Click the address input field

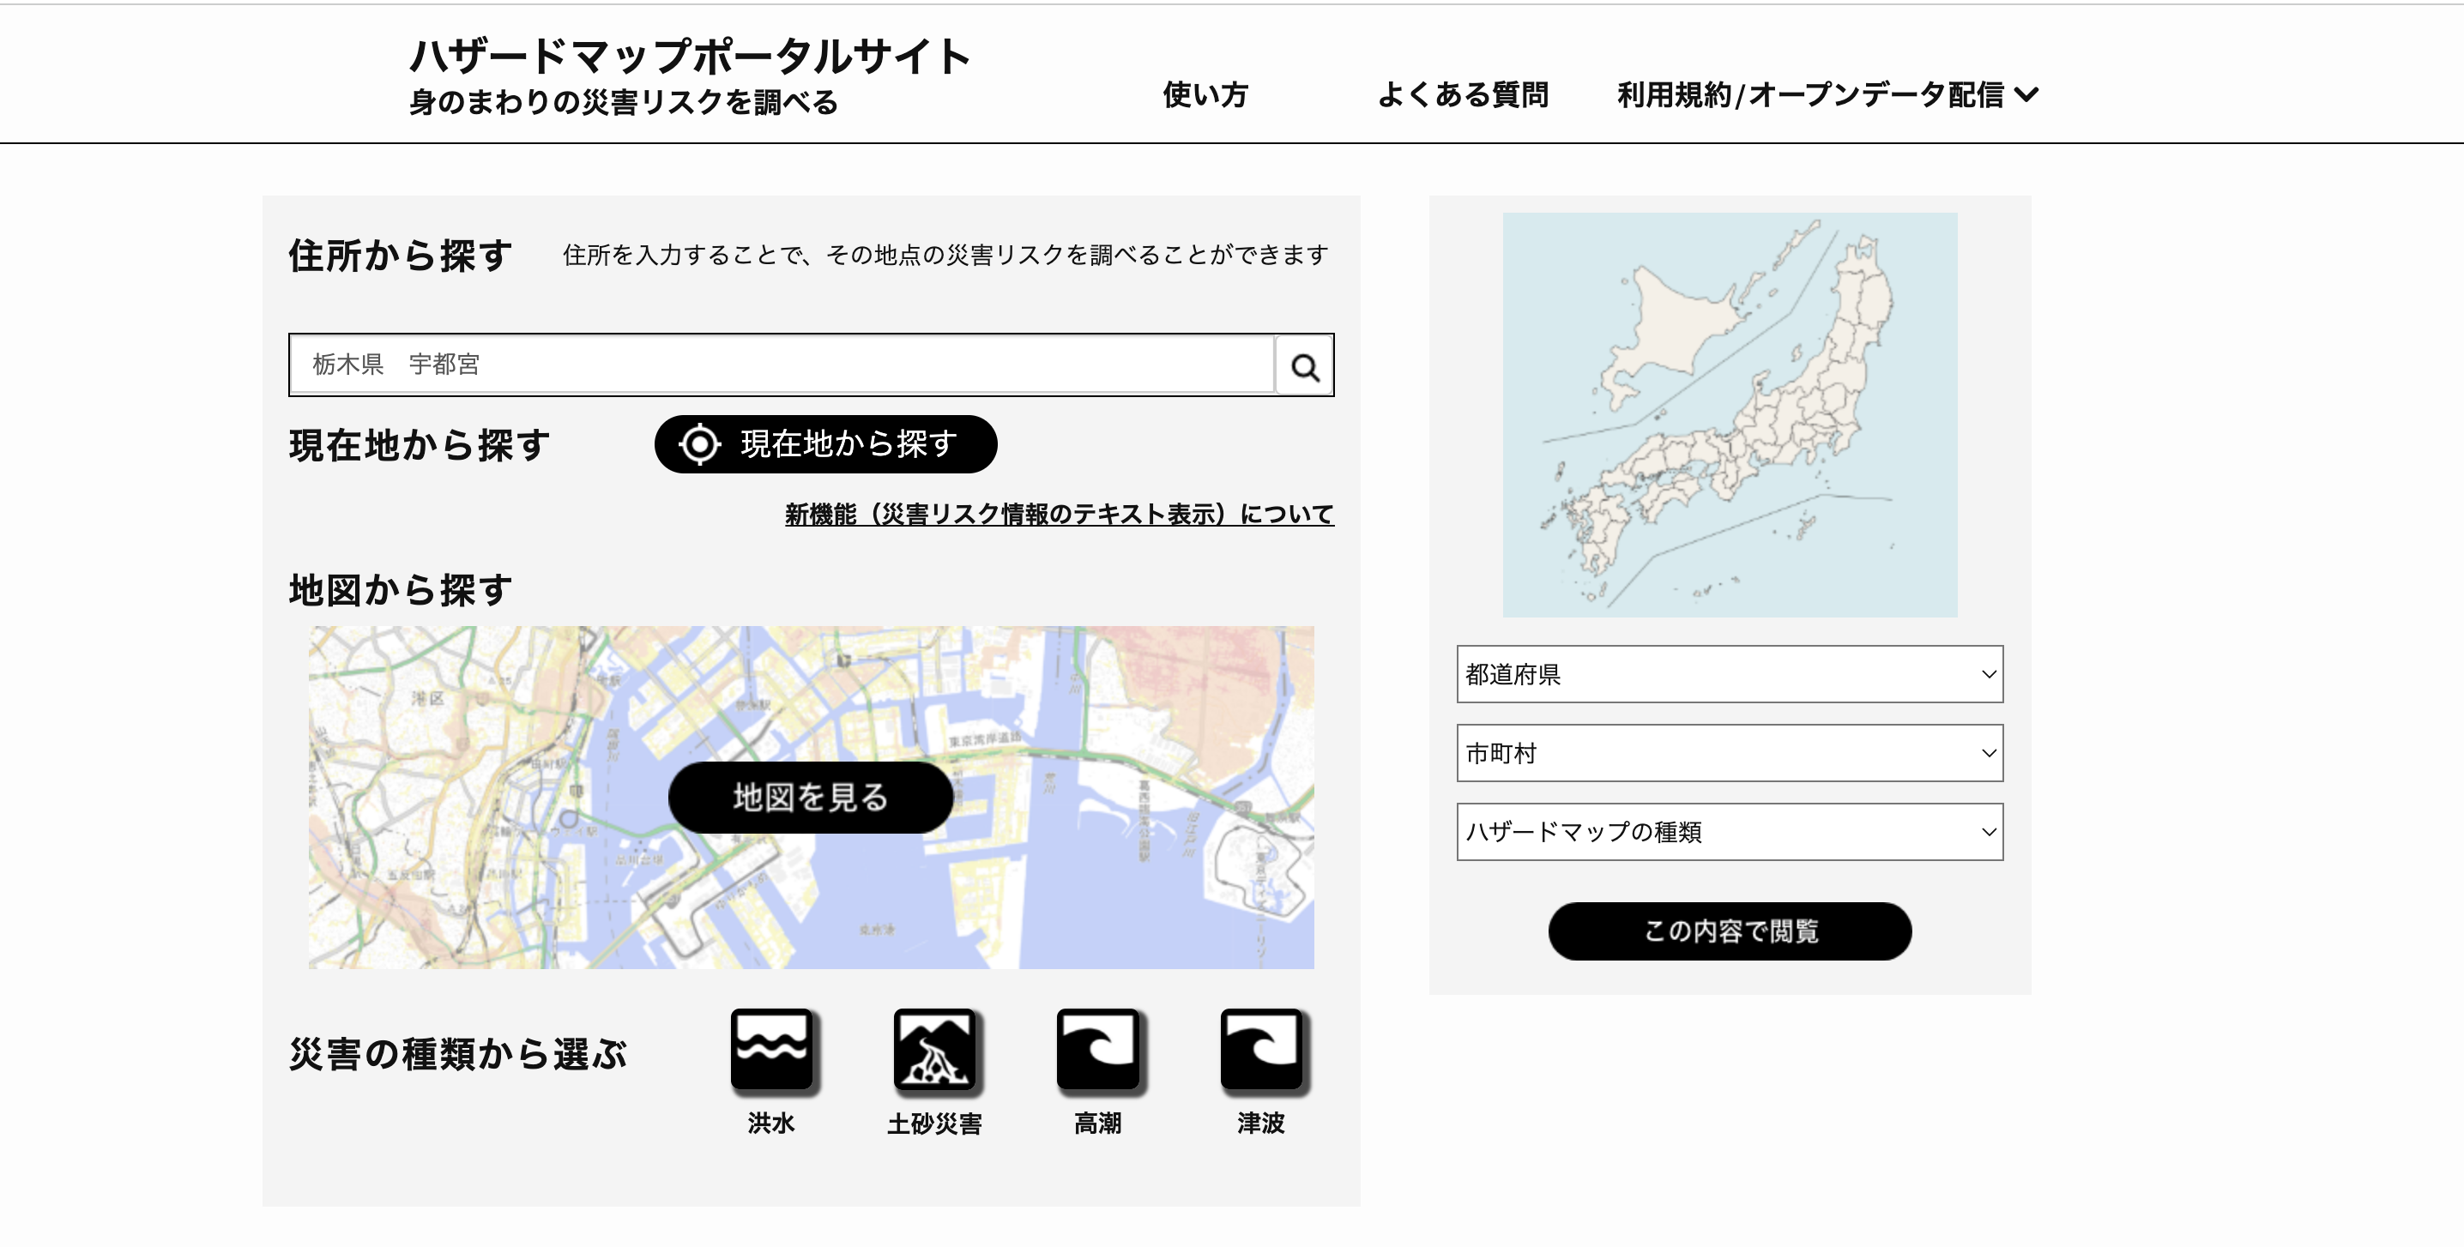[781, 364]
